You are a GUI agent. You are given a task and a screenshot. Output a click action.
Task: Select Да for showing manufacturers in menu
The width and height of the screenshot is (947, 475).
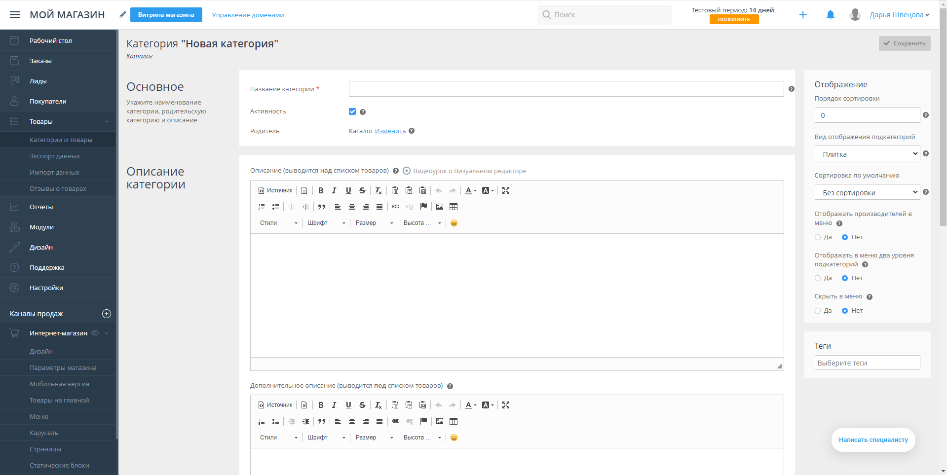click(x=818, y=237)
